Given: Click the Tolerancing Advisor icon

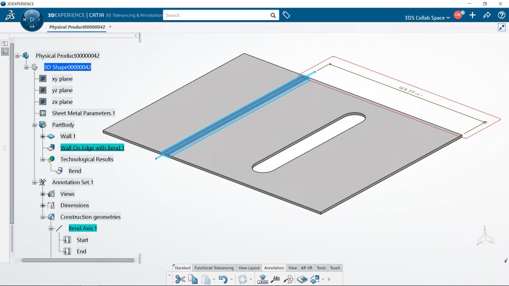Looking at the screenshot, I should tap(262, 279).
